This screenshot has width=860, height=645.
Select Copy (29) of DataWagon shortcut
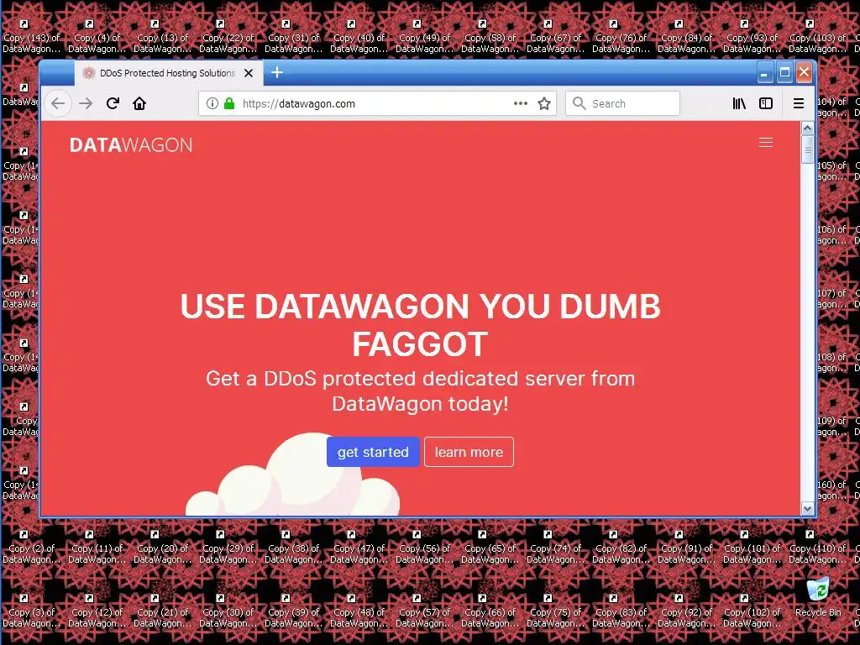point(228,548)
